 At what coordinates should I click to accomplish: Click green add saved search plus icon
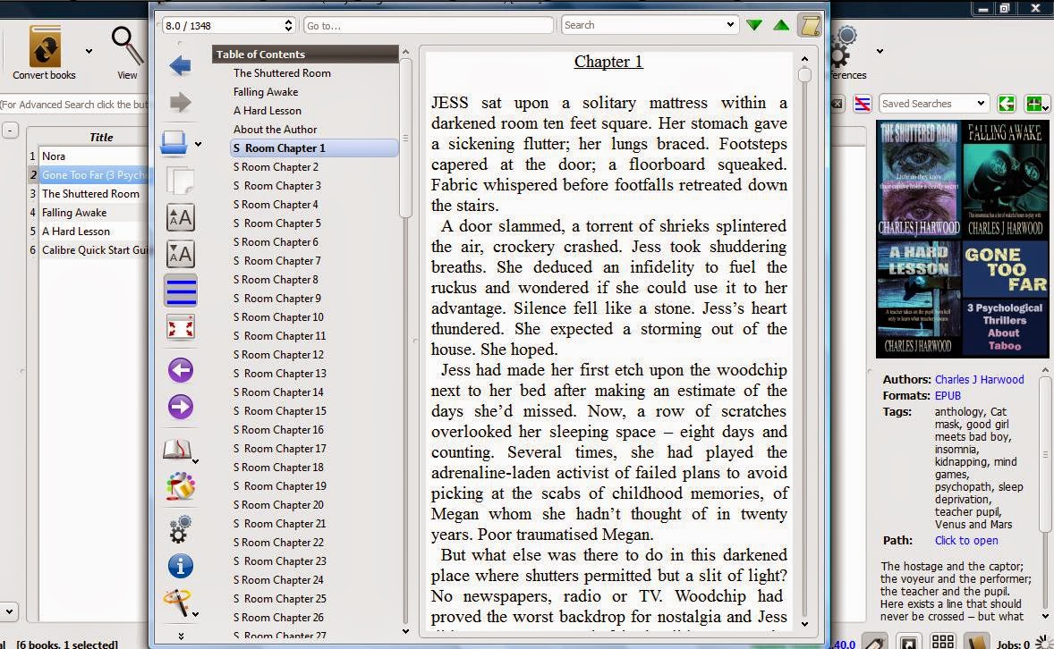tap(1035, 104)
